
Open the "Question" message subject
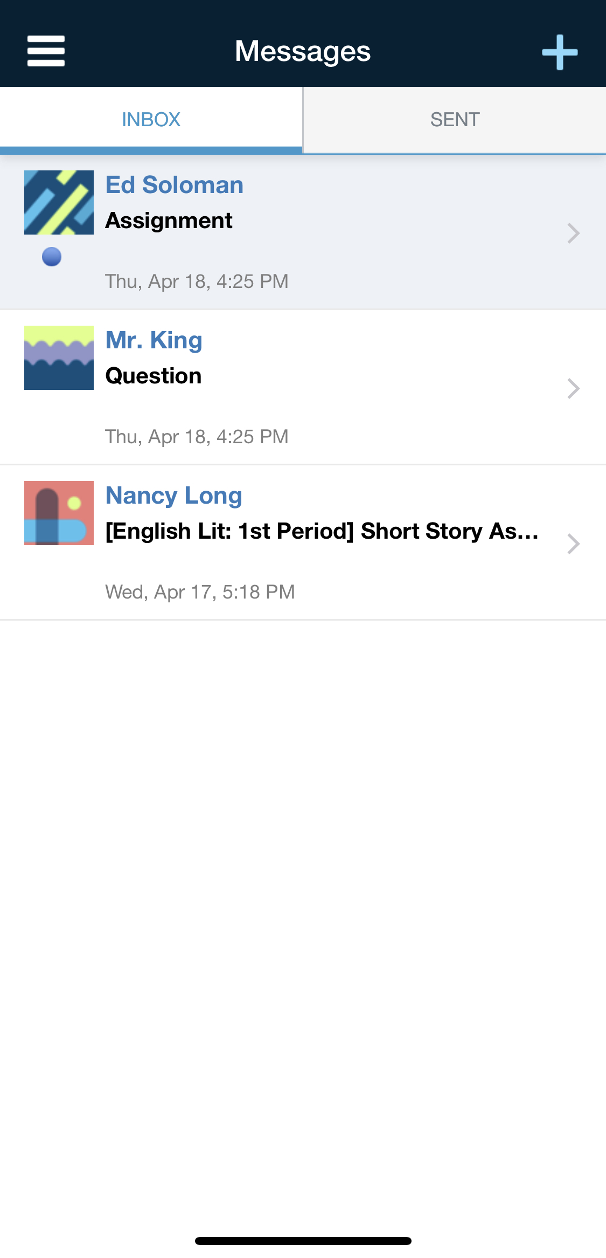[154, 376]
